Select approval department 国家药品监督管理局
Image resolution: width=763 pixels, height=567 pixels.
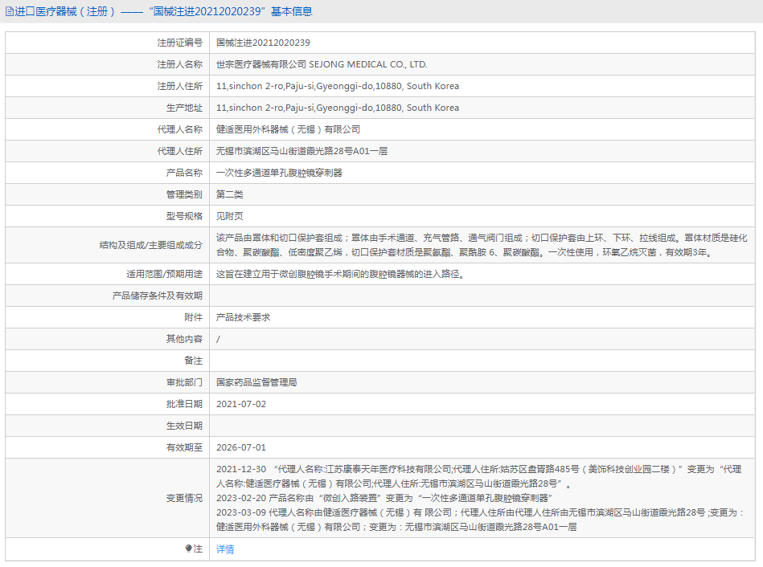[256, 383]
